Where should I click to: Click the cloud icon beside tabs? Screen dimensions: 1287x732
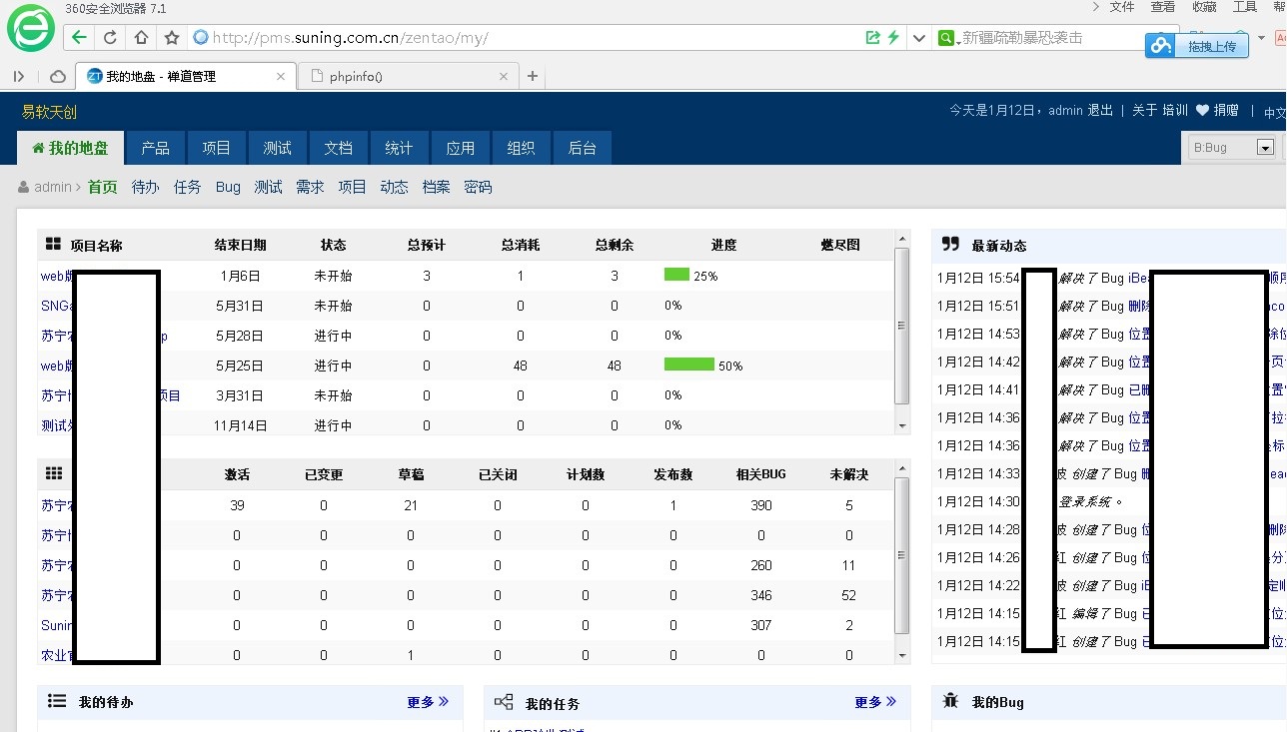click(58, 76)
